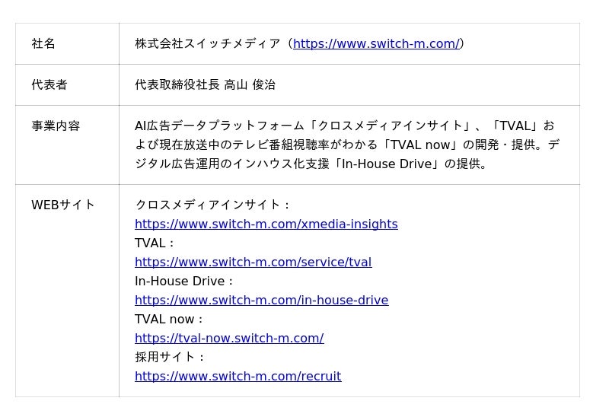Click the 採用サイト： label
609x420 pixels.
[171, 357]
